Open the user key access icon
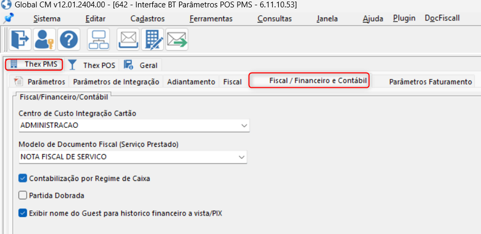Viewport: 481px width, 234px height. click(x=45, y=39)
